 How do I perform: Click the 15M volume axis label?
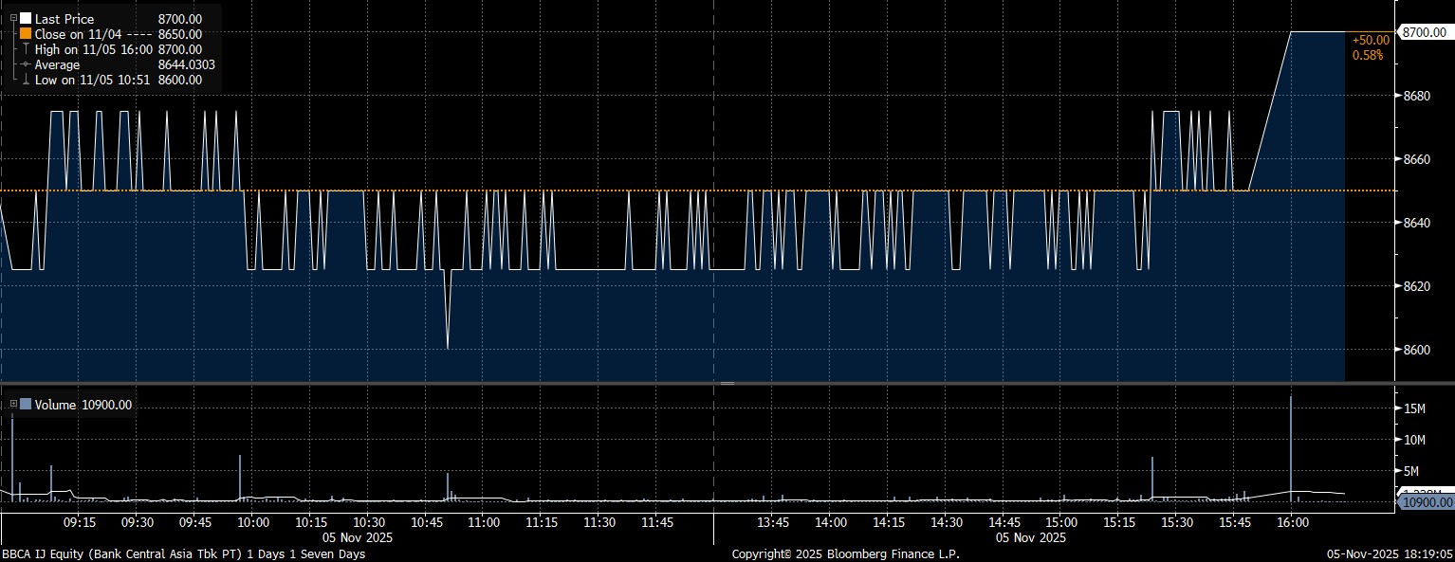[x=1415, y=408]
